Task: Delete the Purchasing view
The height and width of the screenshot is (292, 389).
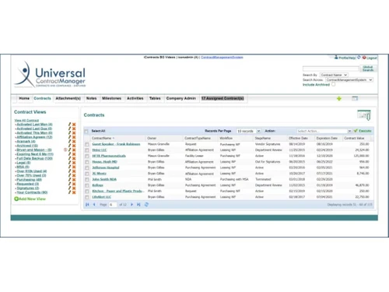Action: (x=74, y=180)
